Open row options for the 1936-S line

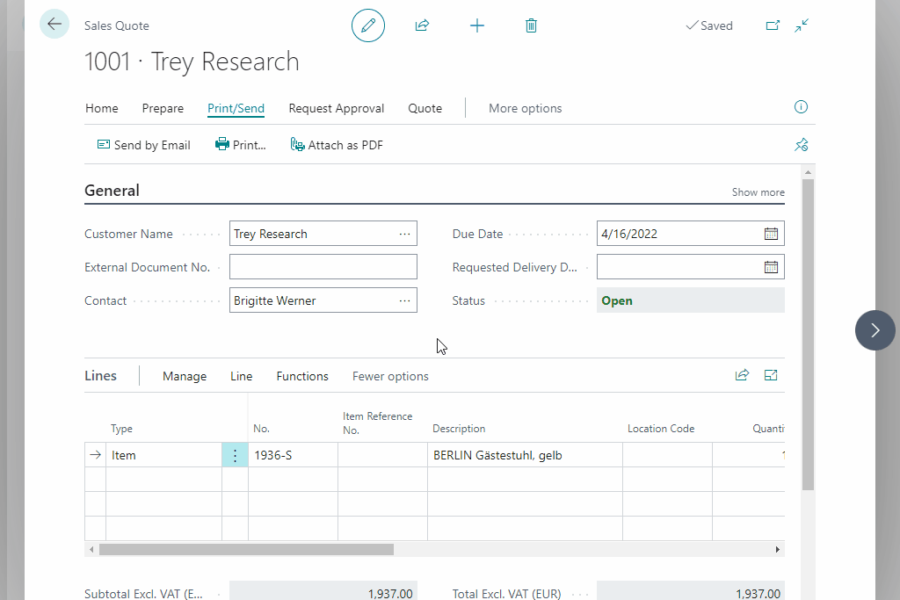[235, 455]
